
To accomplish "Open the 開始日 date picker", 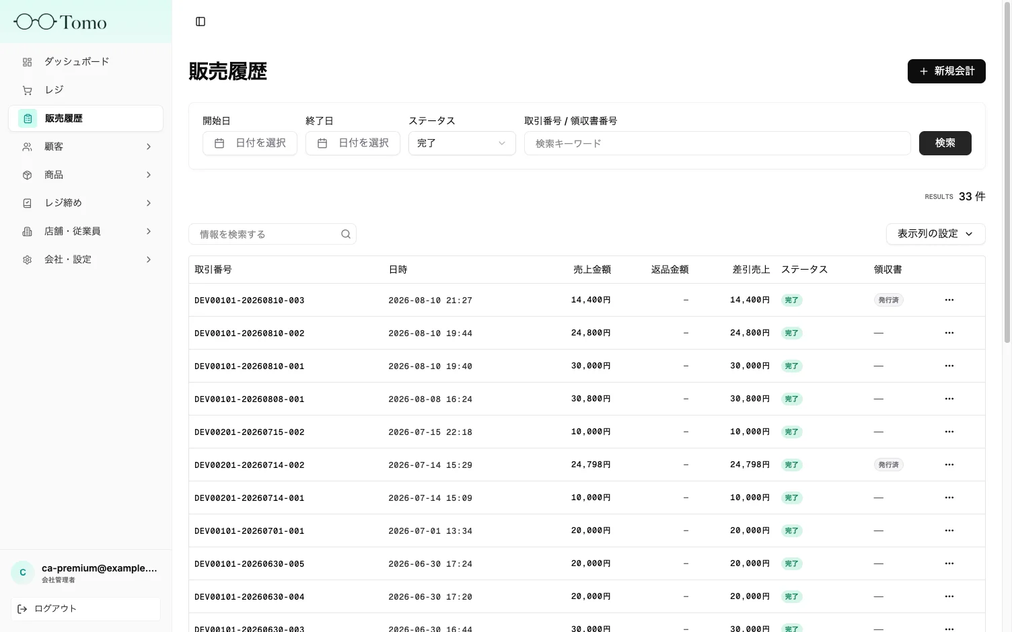I will (250, 143).
